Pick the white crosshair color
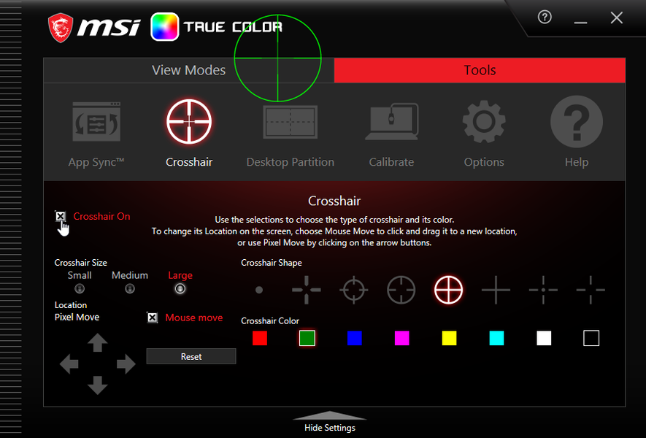Image resolution: width=646 pixels, height=438 pixels. click(x=544, y=338)
